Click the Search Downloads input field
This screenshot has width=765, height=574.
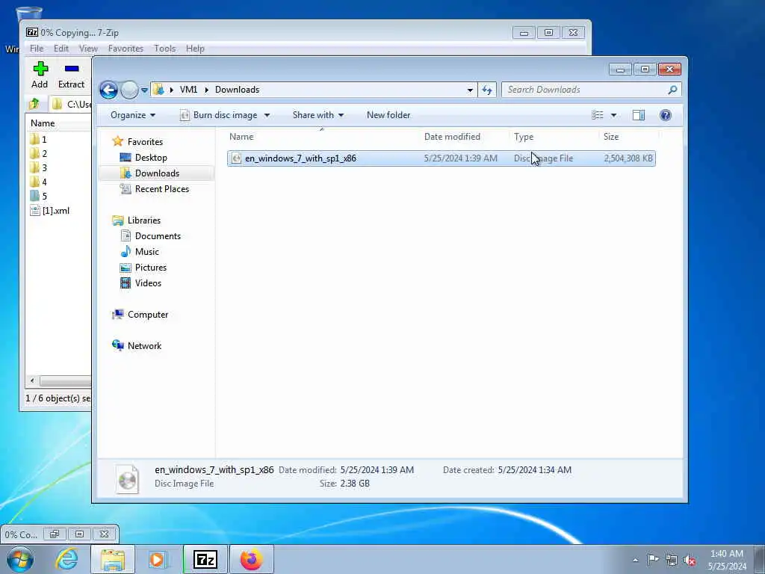click(584, 90)
